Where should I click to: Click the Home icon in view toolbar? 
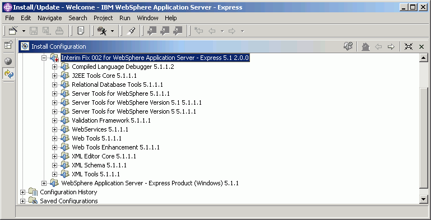pos(365,46)
